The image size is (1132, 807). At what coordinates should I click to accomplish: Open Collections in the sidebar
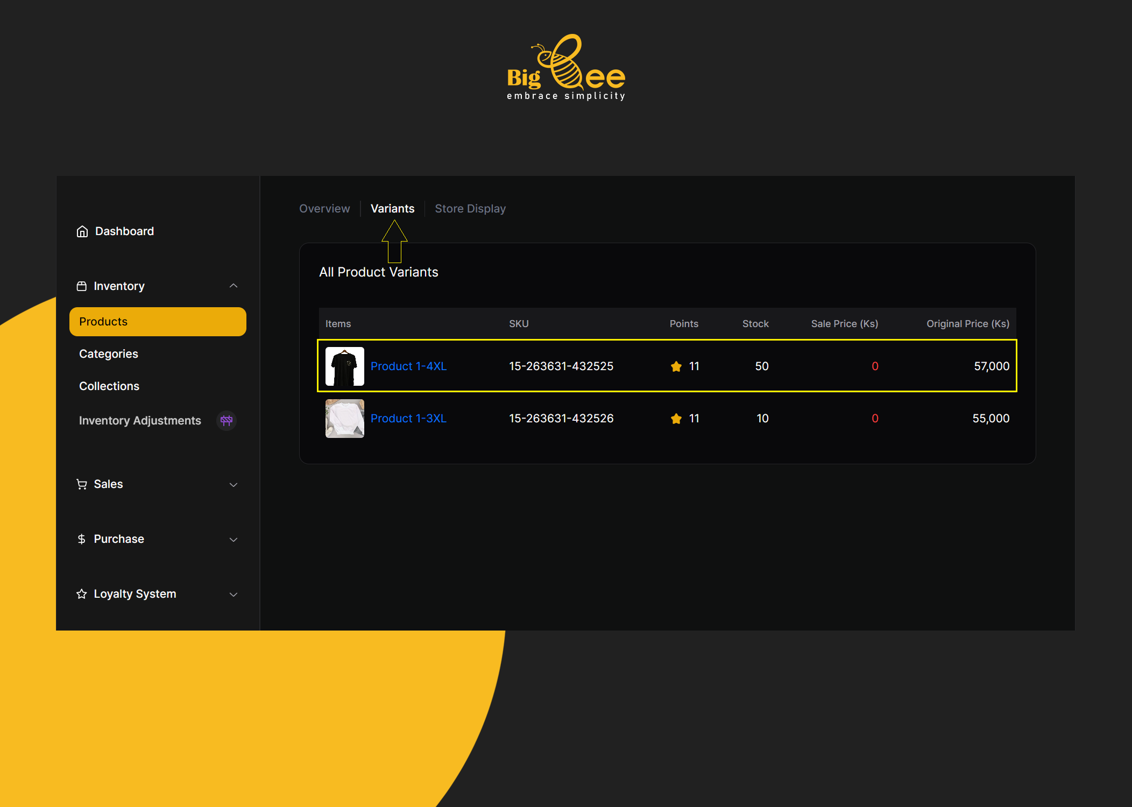click(109, 386)
